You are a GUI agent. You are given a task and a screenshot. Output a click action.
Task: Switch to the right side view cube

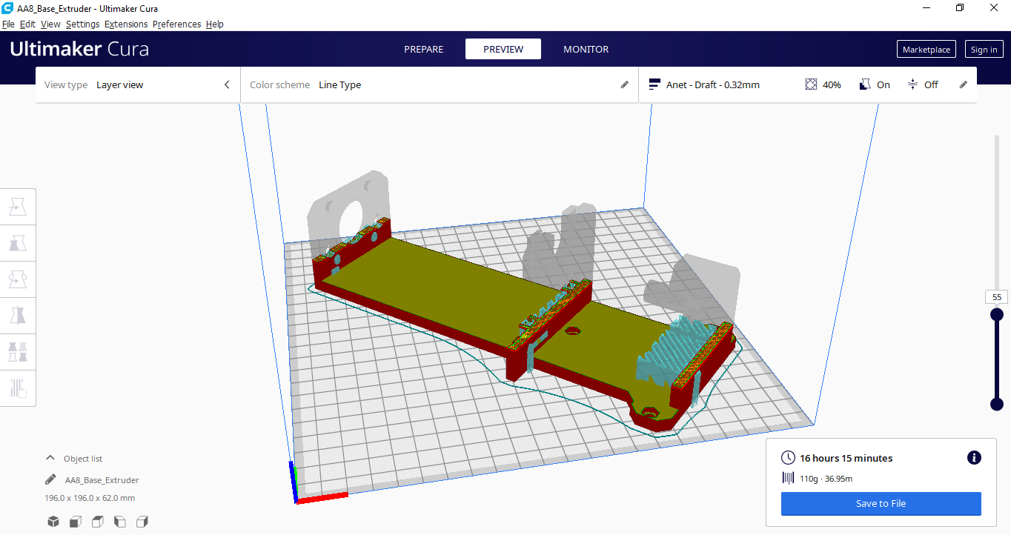(142, 522)
